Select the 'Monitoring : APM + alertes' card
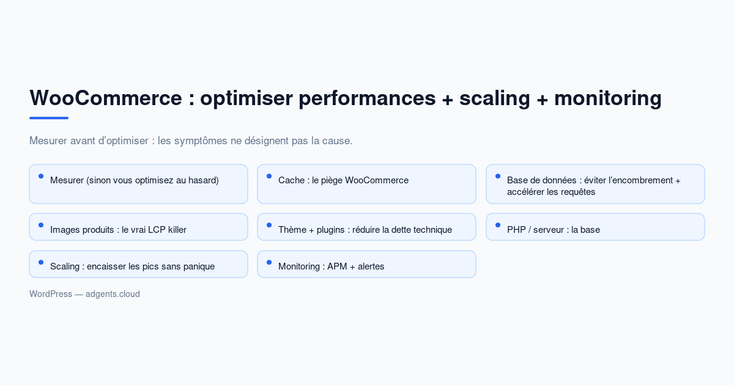 366,264
